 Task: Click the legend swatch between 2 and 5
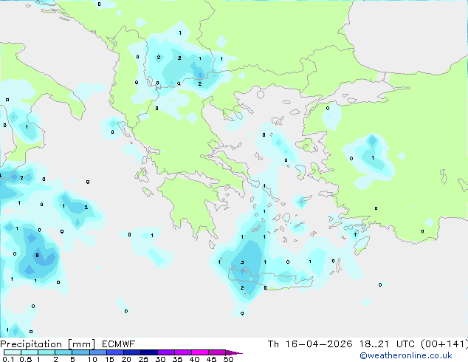(63, 352)
